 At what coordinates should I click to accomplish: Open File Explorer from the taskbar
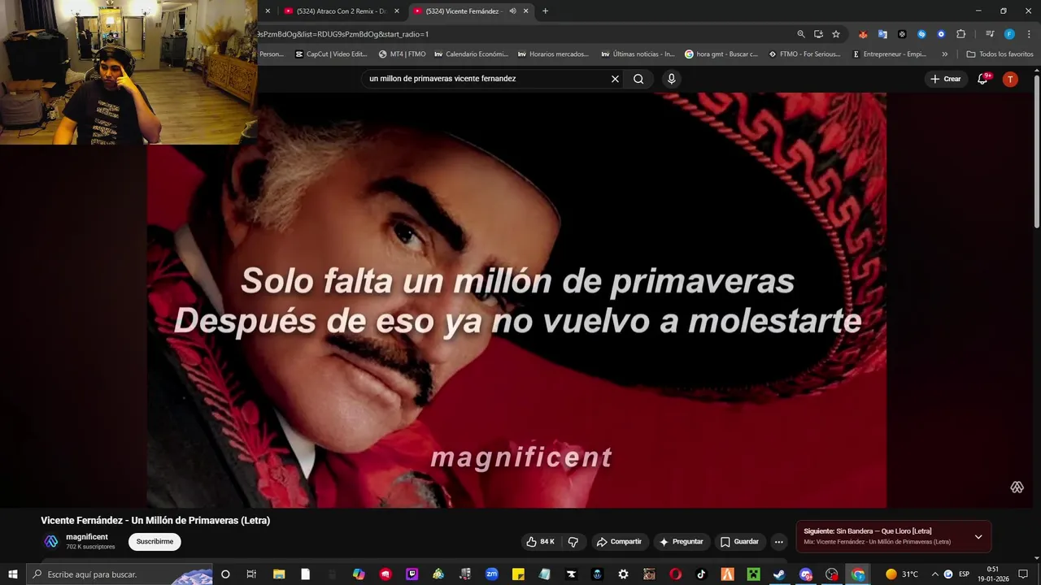[x=279, y=574]
